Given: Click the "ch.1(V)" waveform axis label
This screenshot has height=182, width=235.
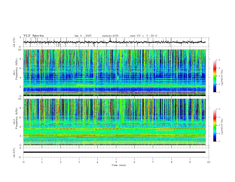Looking at the screenshot, I should [x=14, y=42].
